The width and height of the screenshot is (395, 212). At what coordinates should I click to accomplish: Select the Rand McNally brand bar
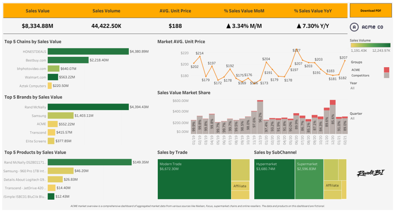pyautogui.click(x=88, y=107)
